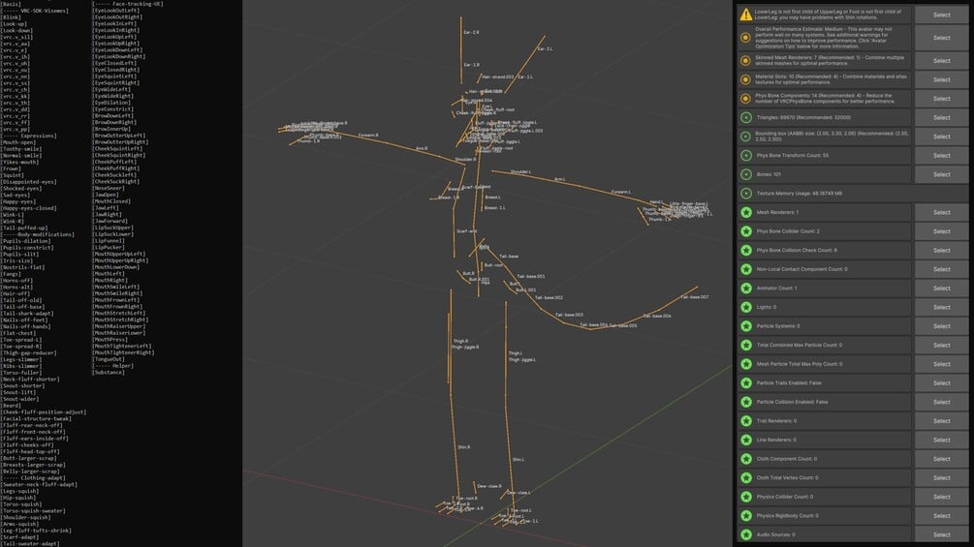Select the Scarf-end bone label
The image size is (974, 547).
pos(466,231)
